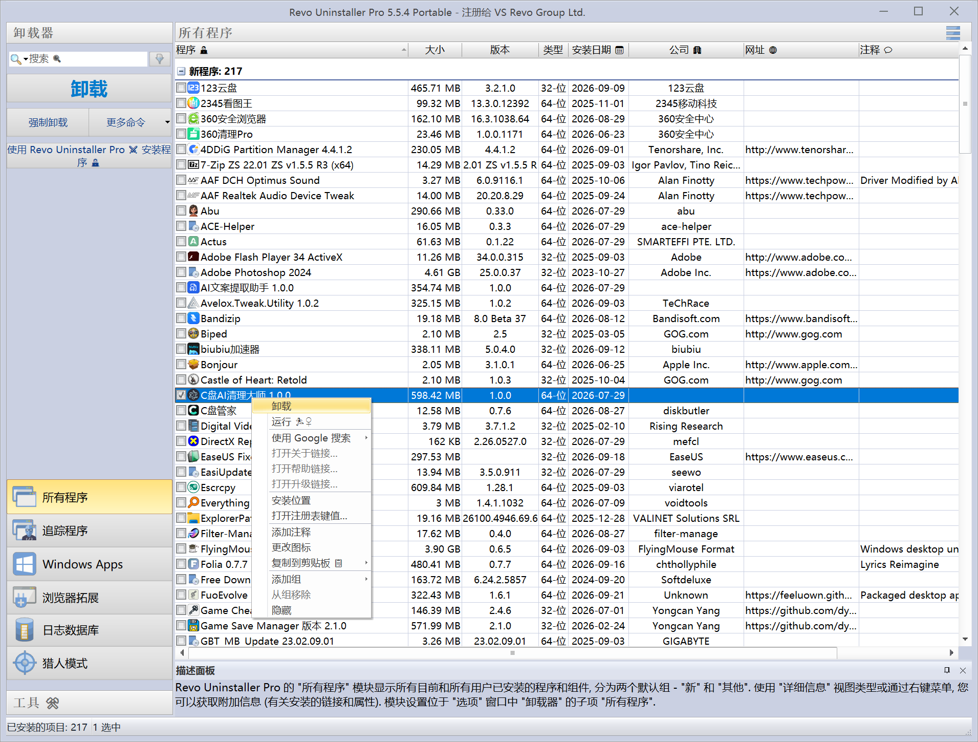
Task: Click the 强制卸载 button
Action: pos(48,122)
